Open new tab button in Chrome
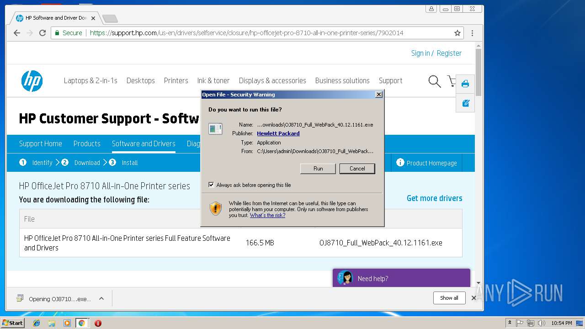This screenshot has width=585, height=329. point(110,18)
